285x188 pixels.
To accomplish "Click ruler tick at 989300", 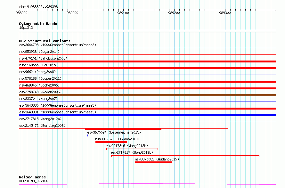I will point(225,13).
